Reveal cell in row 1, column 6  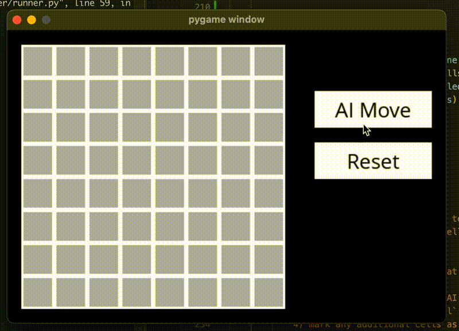click(203, 61)
